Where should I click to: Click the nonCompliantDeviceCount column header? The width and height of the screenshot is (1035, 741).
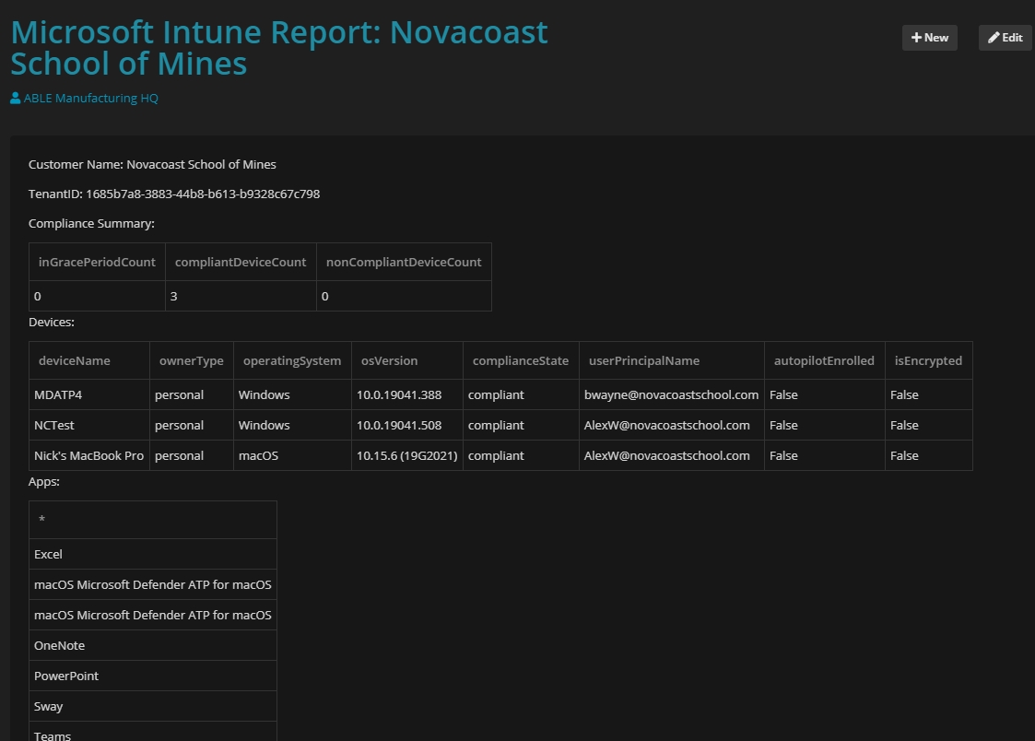404,262
